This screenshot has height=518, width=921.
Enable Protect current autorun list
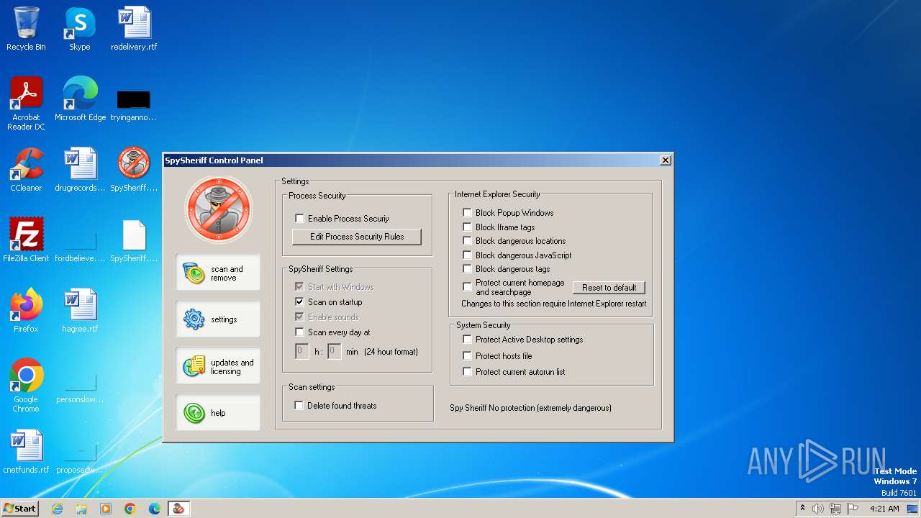(468, 372)
